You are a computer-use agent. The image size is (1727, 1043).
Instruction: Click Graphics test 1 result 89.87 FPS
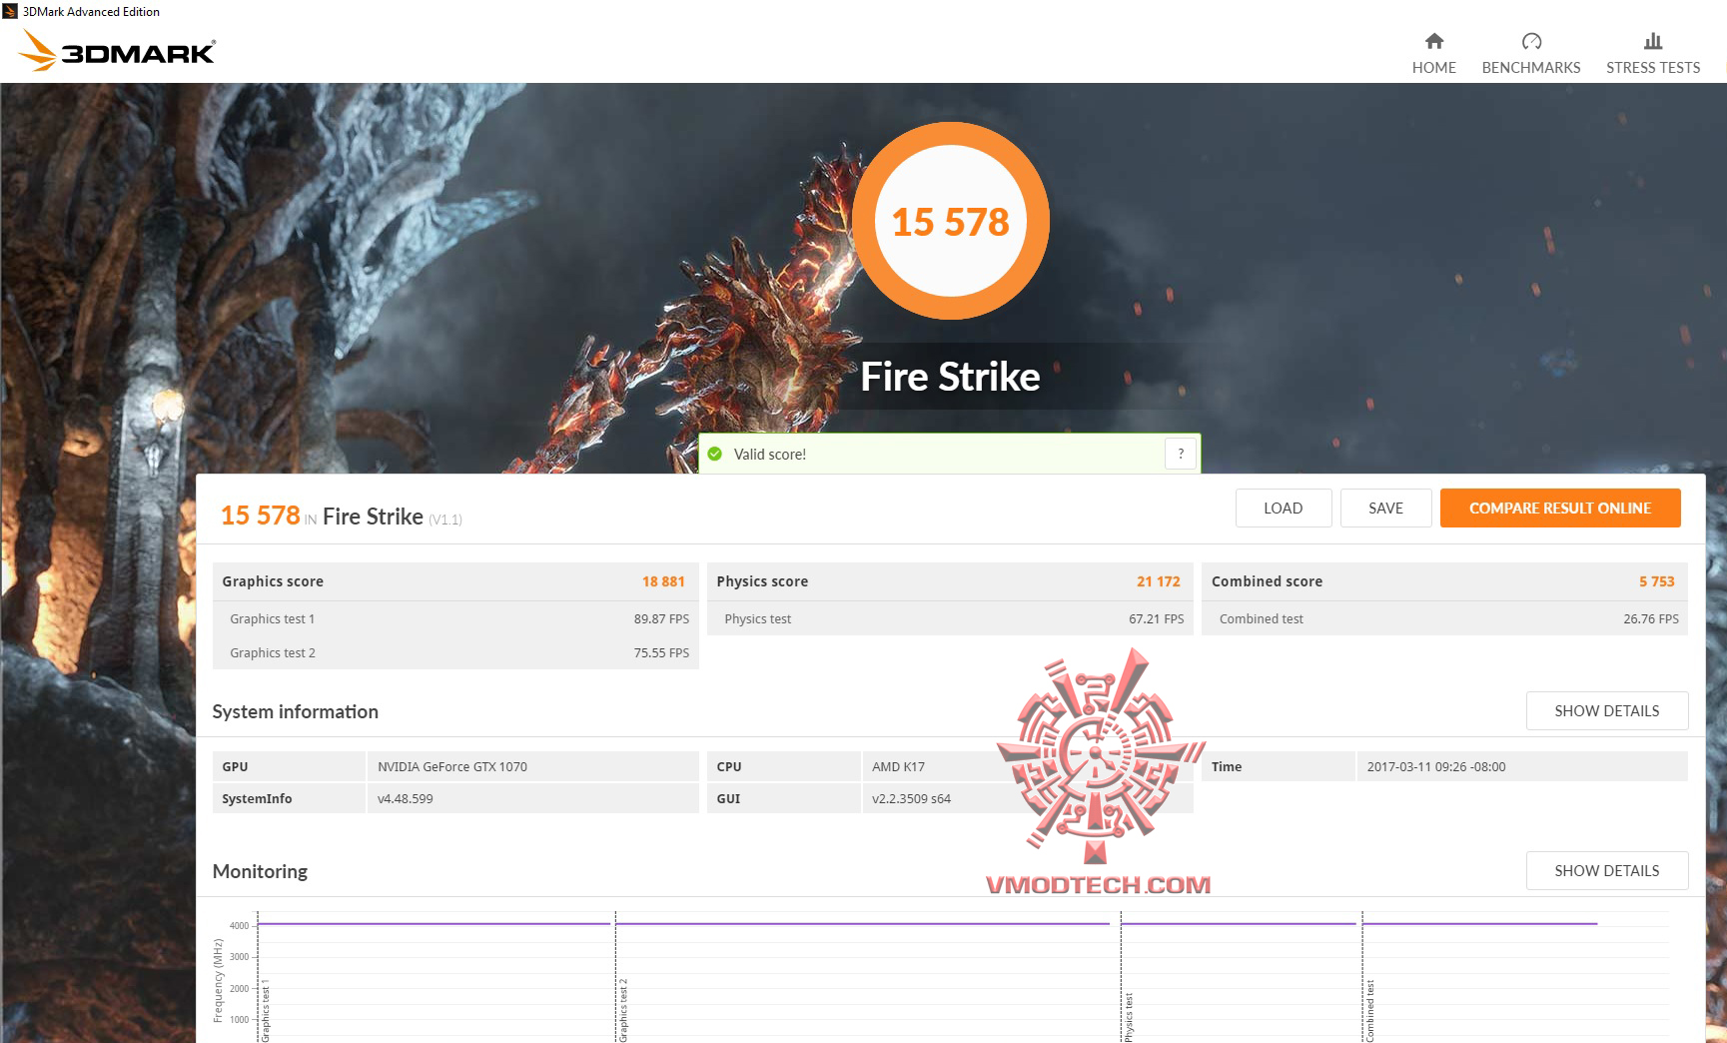[x=661, y=618]
